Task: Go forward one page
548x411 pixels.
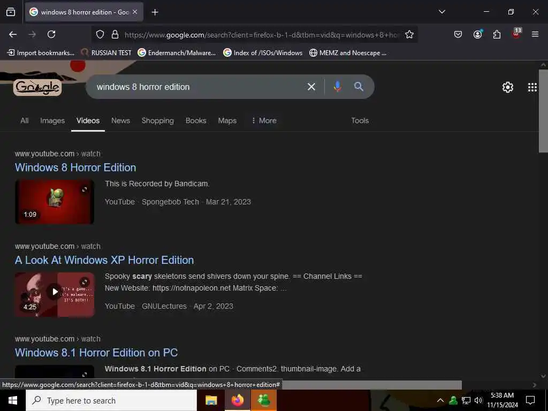Action: (32, 34)
